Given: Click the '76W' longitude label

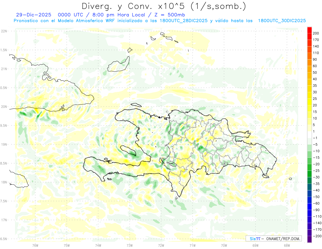Looking at the screenshot, I should click(35, 245).
